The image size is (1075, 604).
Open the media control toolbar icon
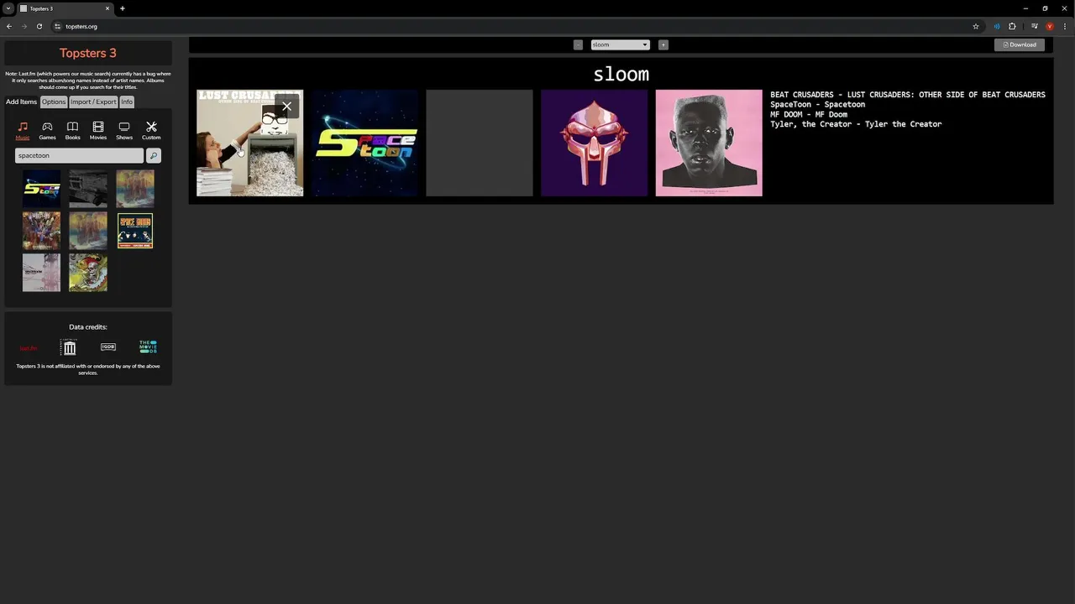click(x=1035, y=26)
